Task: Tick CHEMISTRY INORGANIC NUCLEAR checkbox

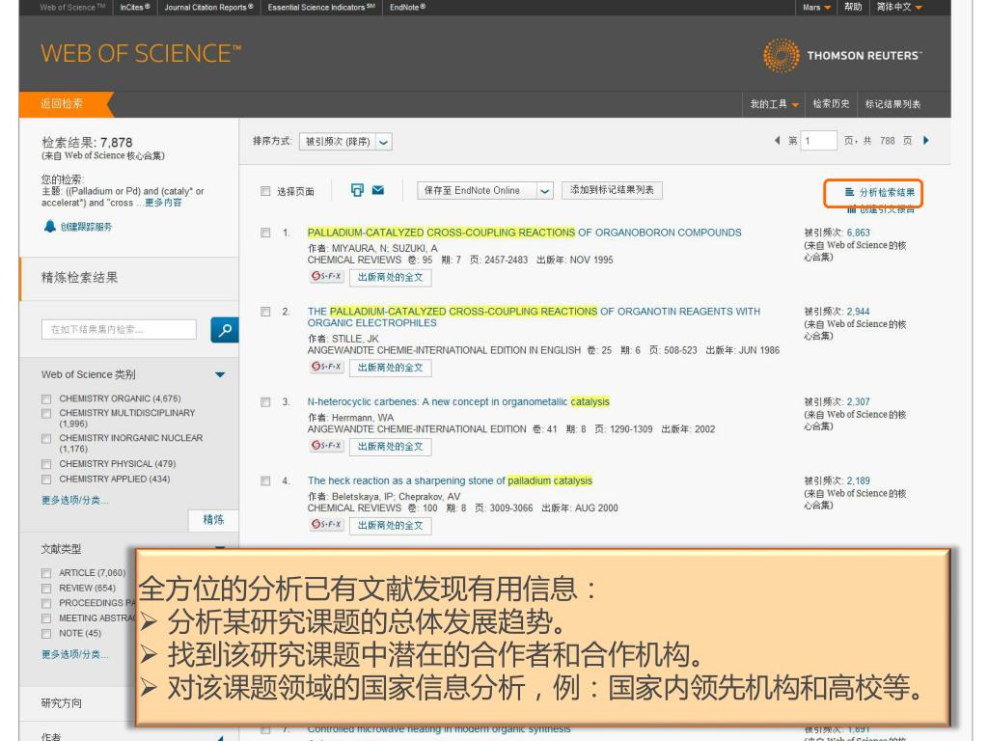Action: pyautogui.click(x=46, y=439)
